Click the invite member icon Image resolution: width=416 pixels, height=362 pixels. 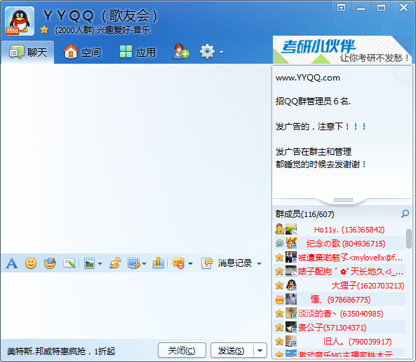click(x=181, y=51)
